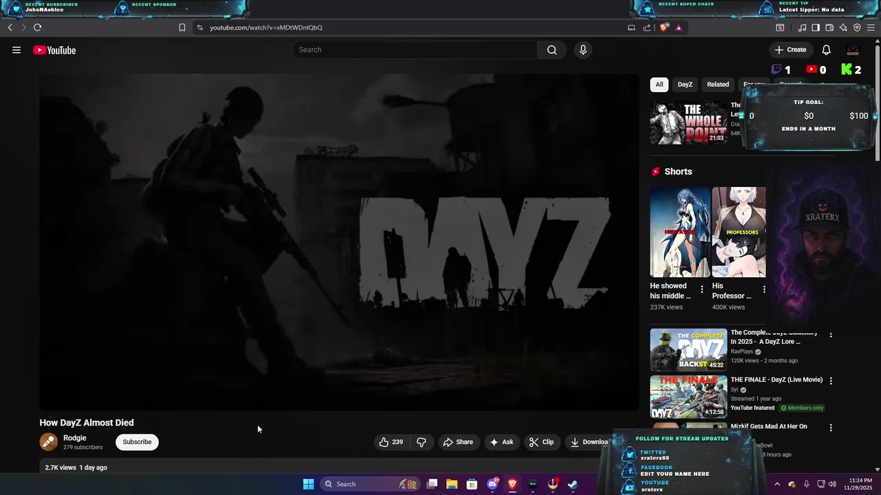The width and height of the screenshot is (881, 495).
Task: Click the YouTube search input field
Action: 414,49
